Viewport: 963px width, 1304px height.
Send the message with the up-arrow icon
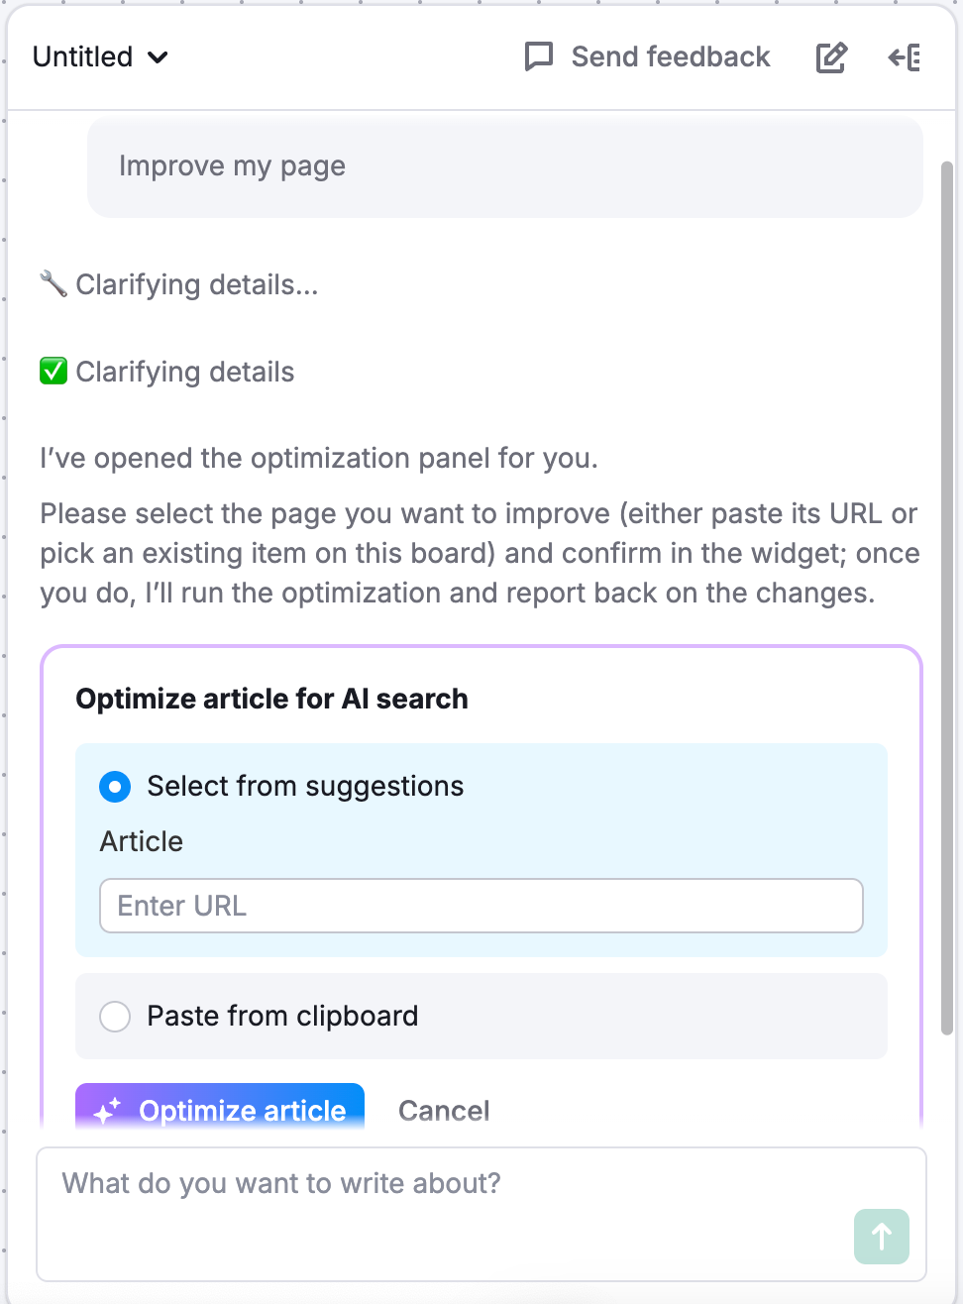pos(881,1237)
